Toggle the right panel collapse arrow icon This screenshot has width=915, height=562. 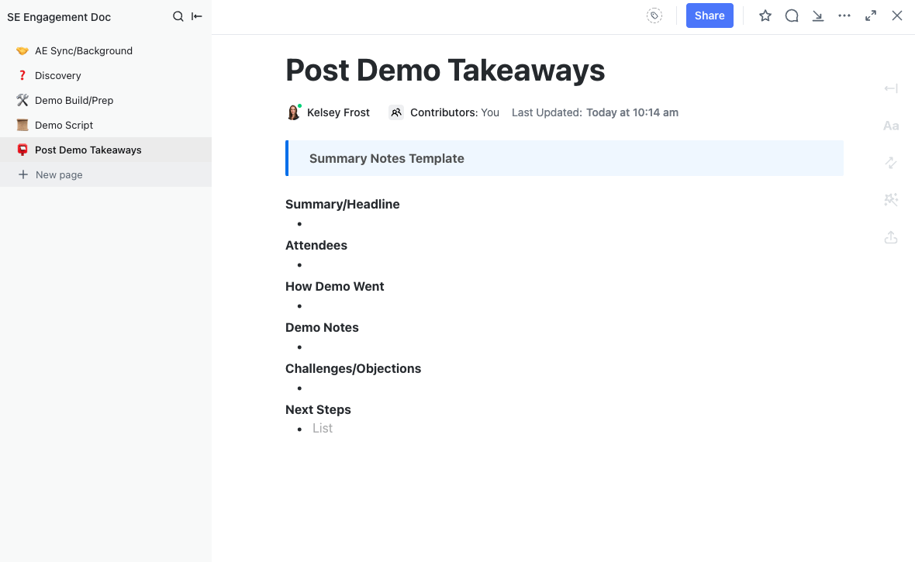pyautogui.click(x=891, y=88)
